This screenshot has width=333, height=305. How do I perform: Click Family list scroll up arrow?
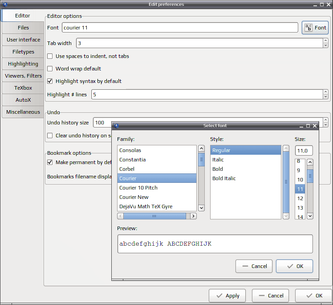pos(201,148)
